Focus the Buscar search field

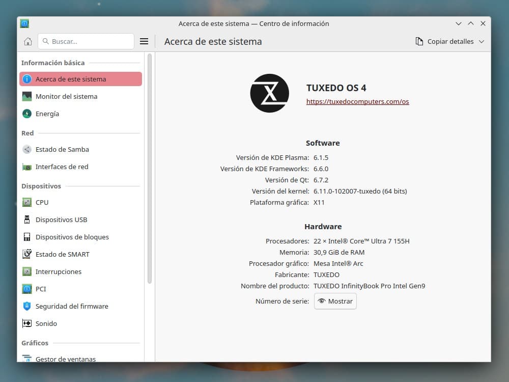(x=86, y=42)
